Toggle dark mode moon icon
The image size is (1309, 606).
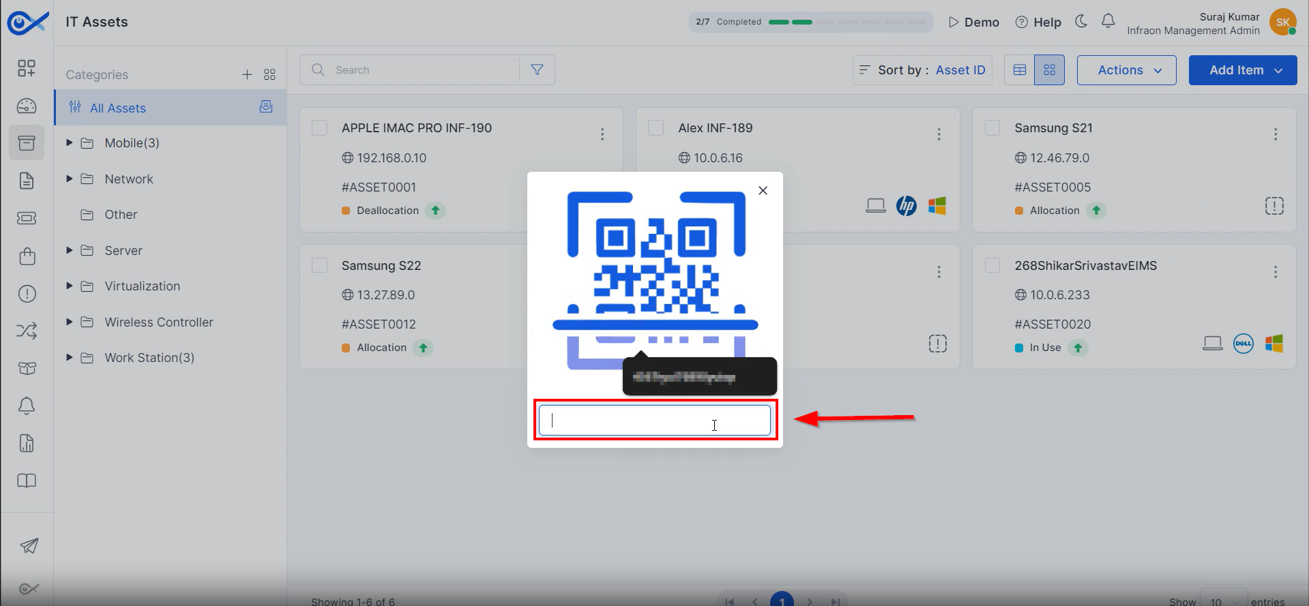pyautogui.click(x=1081, y=22)
